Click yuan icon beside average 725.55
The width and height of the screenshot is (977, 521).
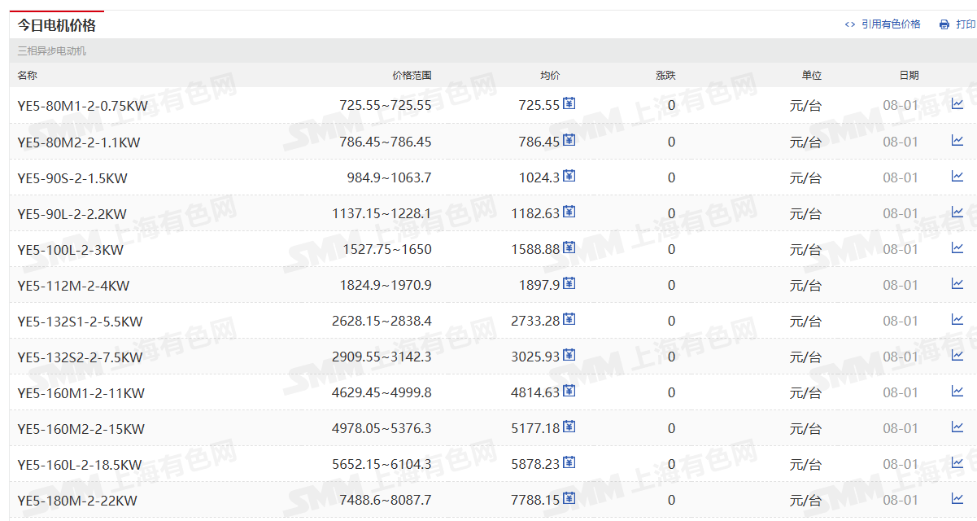click(569, 103)
